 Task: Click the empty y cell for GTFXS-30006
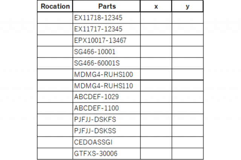coord(188,154)
